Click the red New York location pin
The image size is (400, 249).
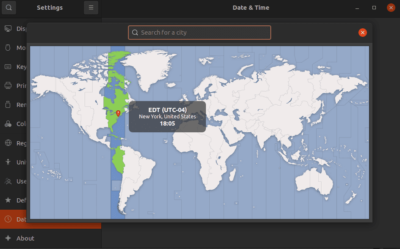[118, 113]
